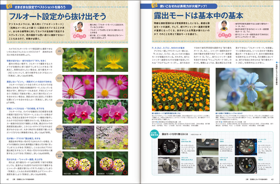Click page number 62 in the footer
280x184 pixels.
(8, 179)
